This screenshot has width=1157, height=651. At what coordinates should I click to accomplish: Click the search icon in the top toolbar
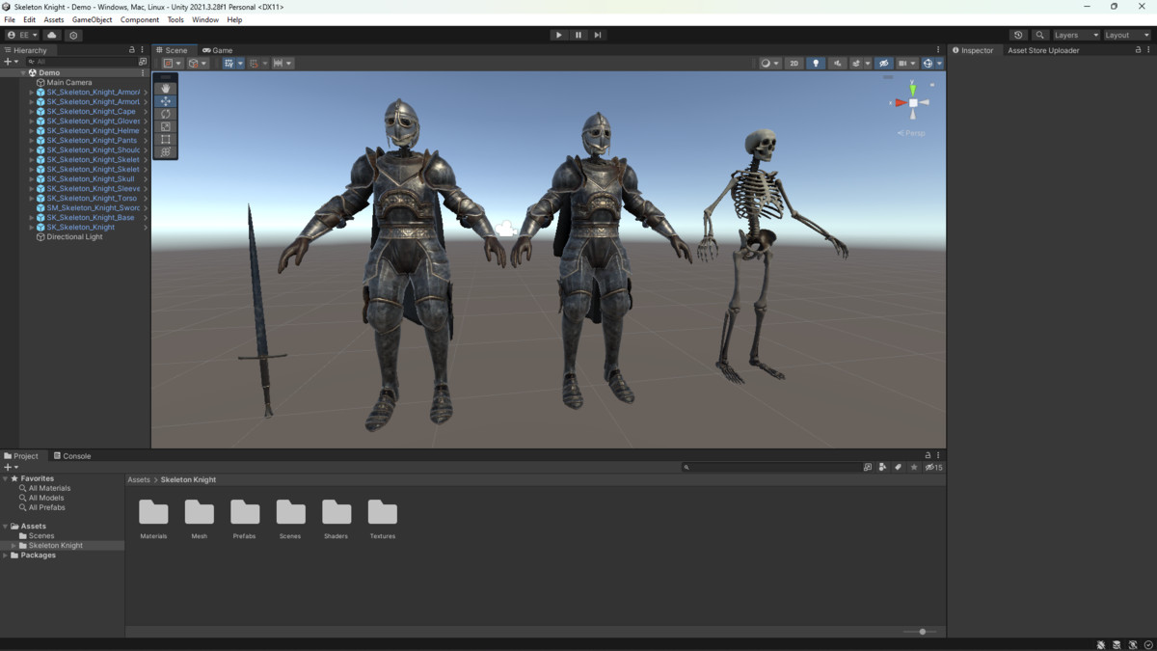click(x=1039, y=34)
